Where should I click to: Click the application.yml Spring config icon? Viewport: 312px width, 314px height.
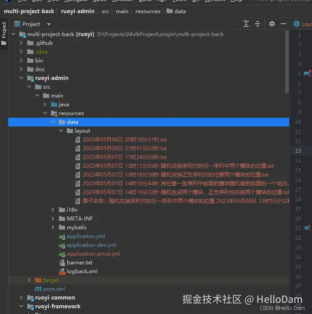coord(62,237)
